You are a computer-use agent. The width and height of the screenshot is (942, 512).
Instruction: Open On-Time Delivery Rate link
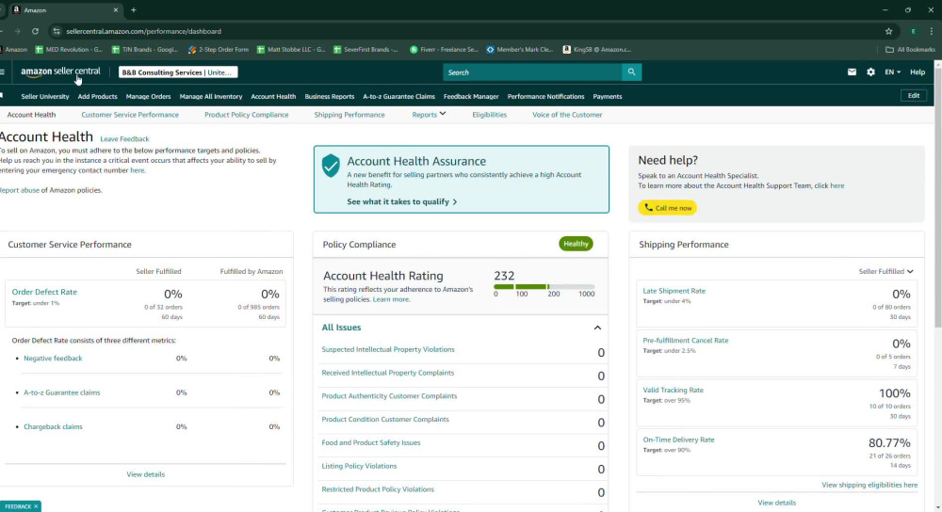[x=678, y=440]
